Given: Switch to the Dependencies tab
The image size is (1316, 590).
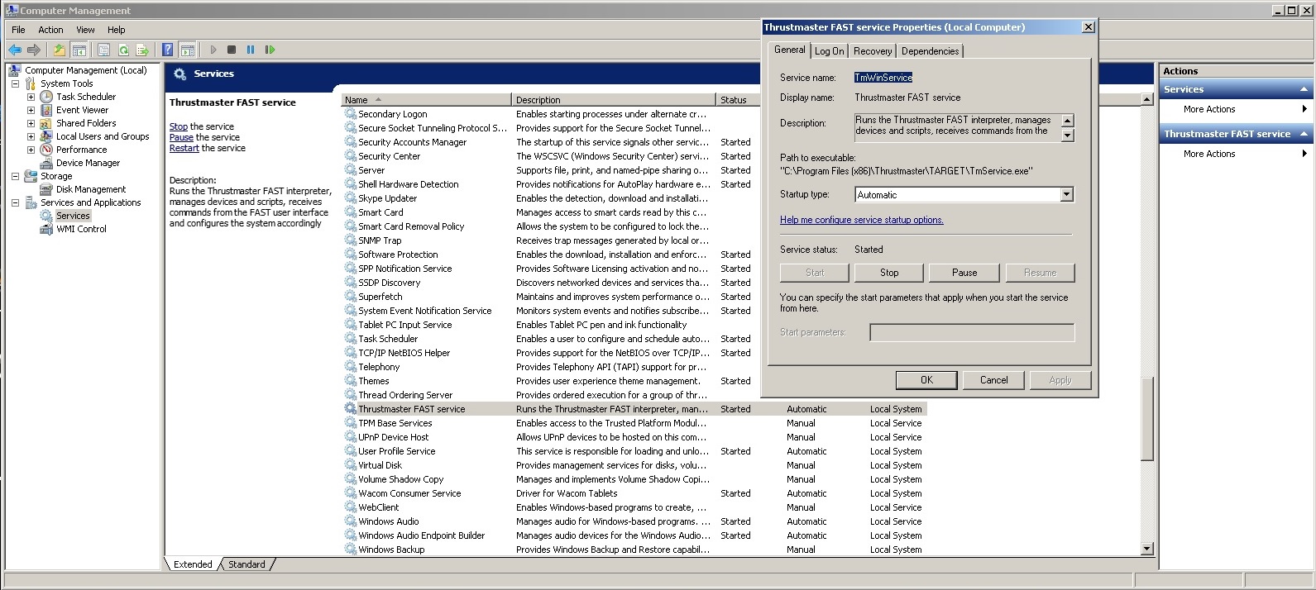Looking at the screenshot, I should pyautogui.click(x=931, y=51).
